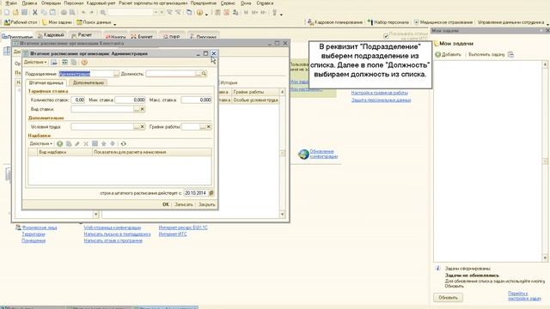Switch to the Штатная единица tab
This screenshot has height=309, width=550.
[x=46, y=82]
